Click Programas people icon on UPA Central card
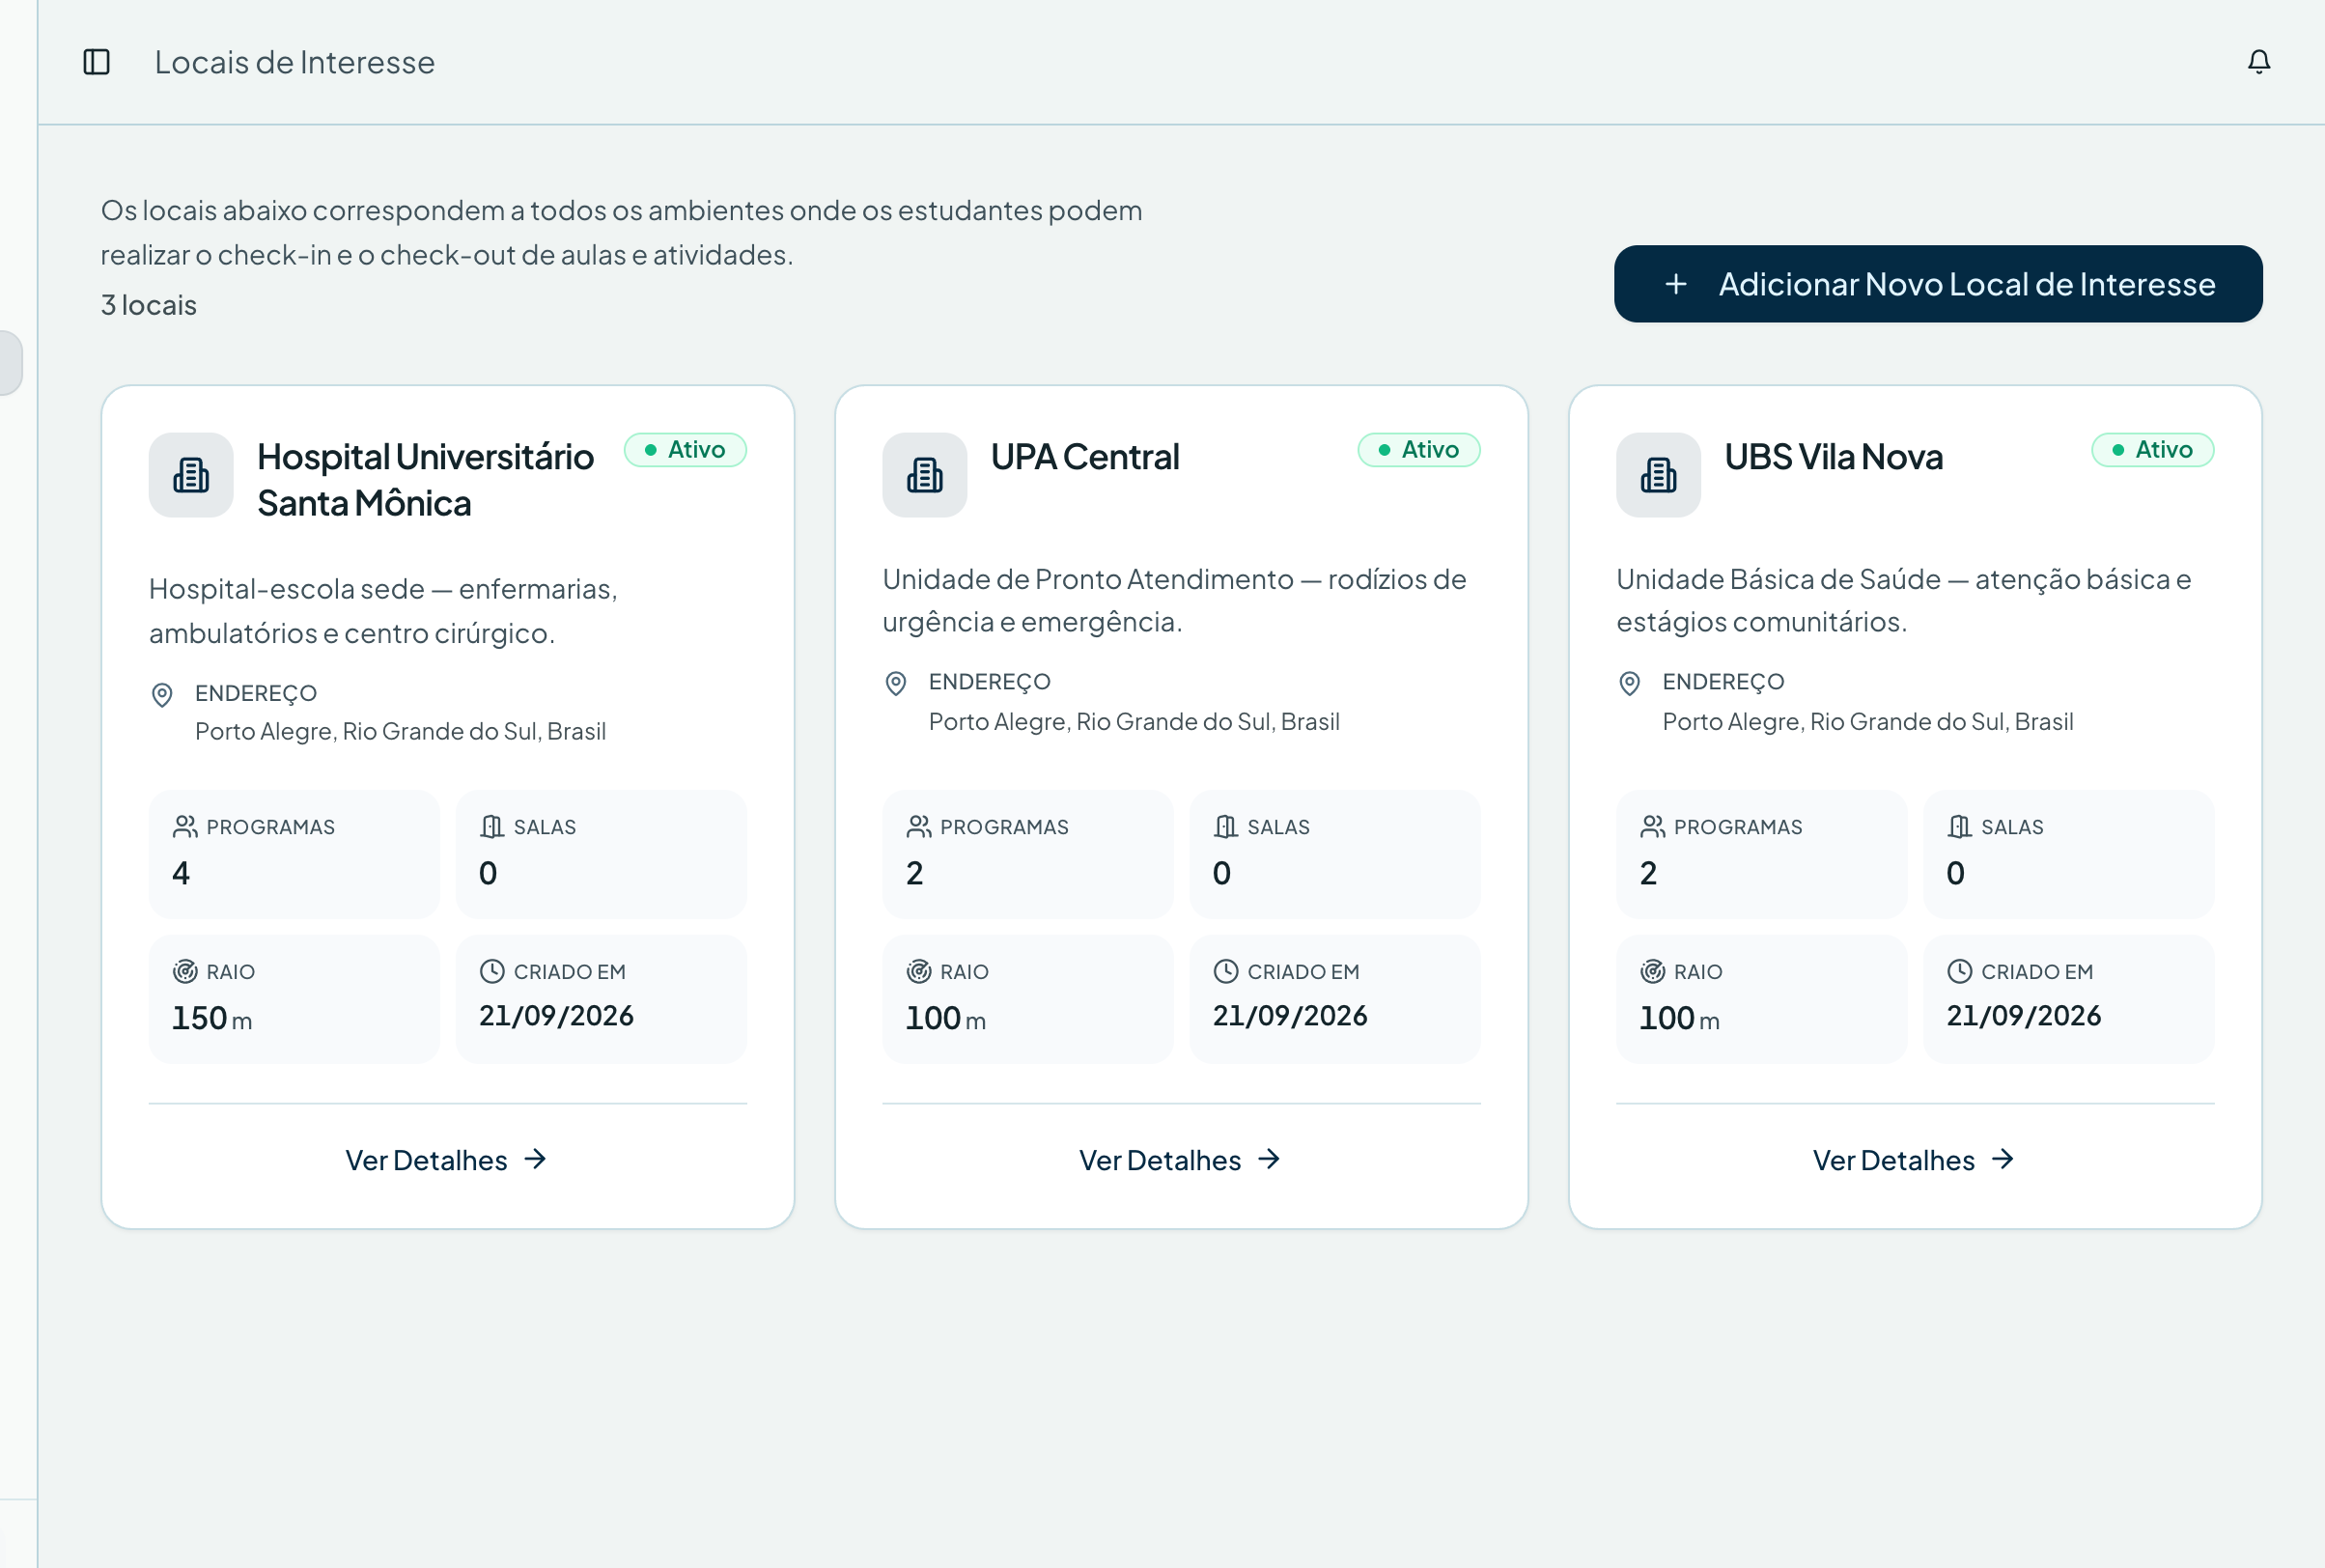Image resolution: width=2325 pixels, height=1568 pixels. click(x=919, y=827)
